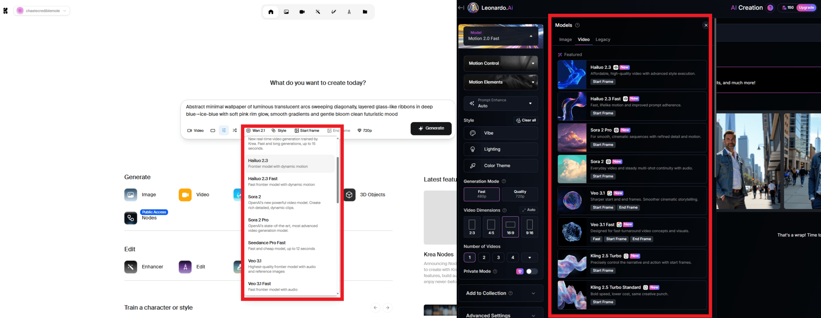This screenshot has width=821, height=318.
Task: Open the Prompt Enhance Auto dropdown
Action: pyautogui.click(x=501, y=103)
